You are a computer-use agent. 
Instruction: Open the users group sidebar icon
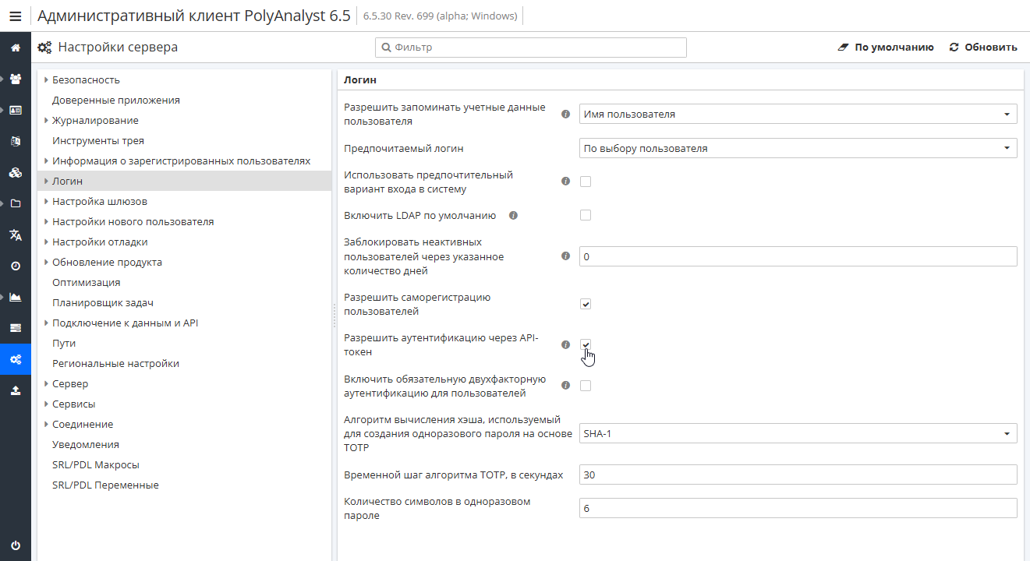(16, 79)
